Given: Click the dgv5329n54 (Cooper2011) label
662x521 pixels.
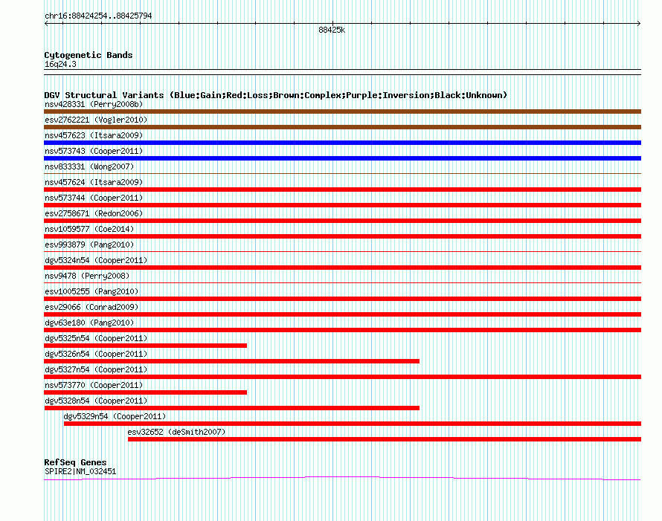Looking at the screenshot, I should [115, 416].
